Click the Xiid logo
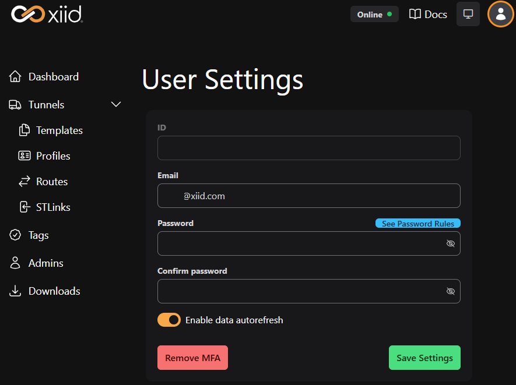Image resolution: width=516 pixels, height=385 pixels. pos(47,14)
